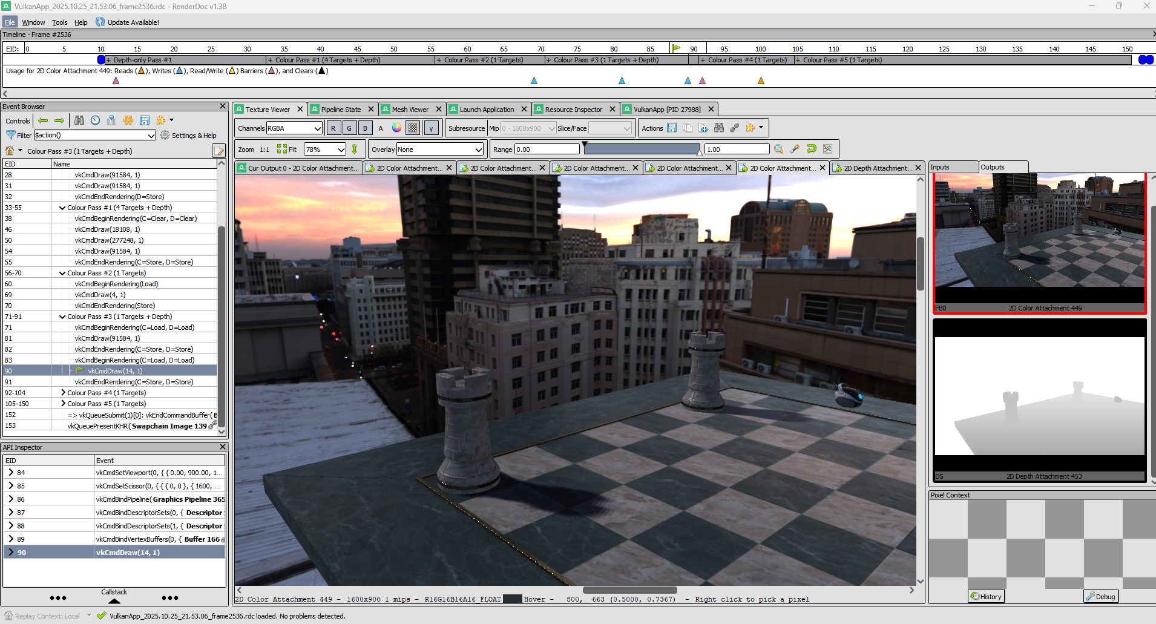
Task: Click the range slider bar in Texture Viewer
Action: [642, 149]
